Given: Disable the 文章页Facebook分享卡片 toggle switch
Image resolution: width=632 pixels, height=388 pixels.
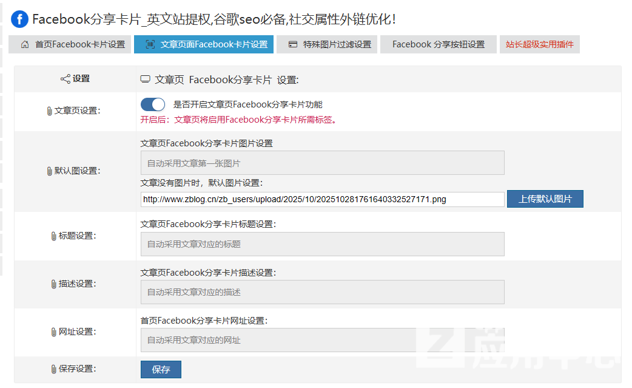Looking at the screenshot, I should [153, 104].
